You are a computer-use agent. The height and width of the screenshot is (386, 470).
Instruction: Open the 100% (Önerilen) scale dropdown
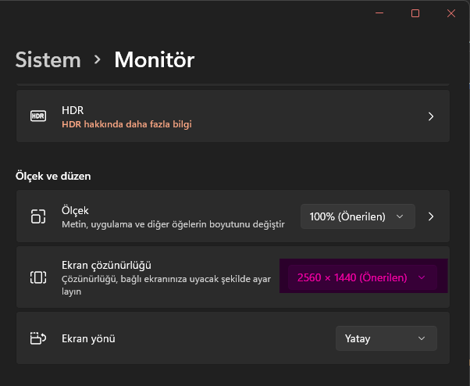click(x=357, y=216)
